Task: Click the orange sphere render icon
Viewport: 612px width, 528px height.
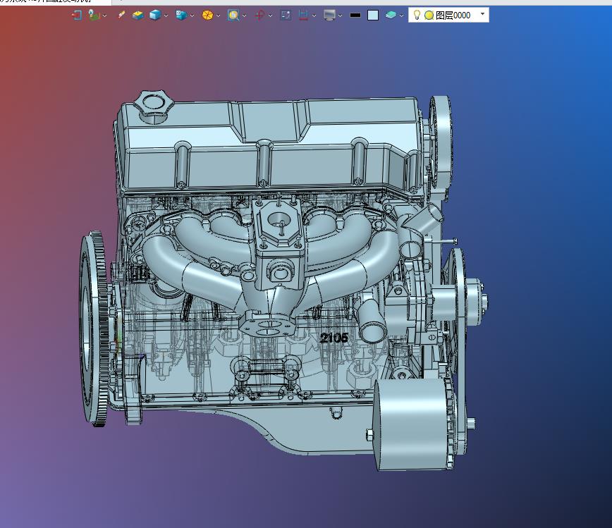Action: tap(207, 15)
